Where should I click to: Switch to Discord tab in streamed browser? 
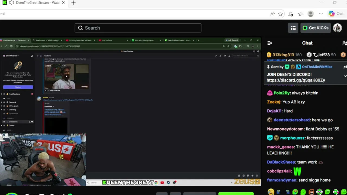[15, 40]
